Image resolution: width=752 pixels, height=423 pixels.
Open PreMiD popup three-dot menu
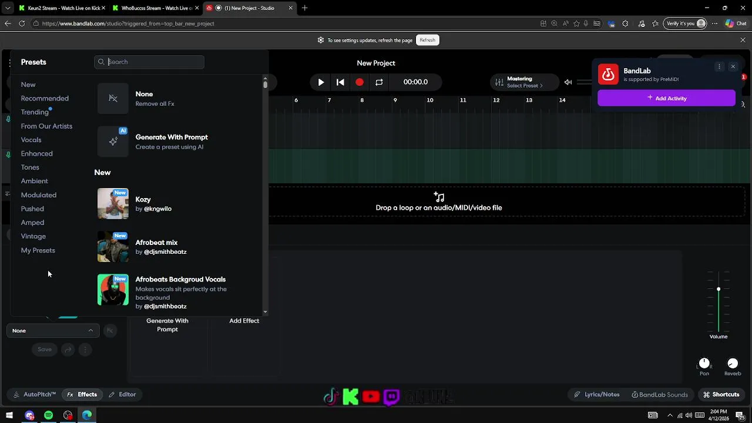click(x=719, y=66)
